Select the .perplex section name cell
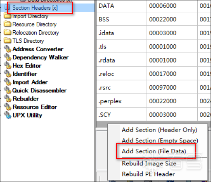Screen dimensions: 211x182 coord(122,101)
